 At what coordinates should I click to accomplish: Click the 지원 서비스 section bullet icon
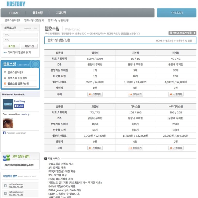click(x=46, y=159)
